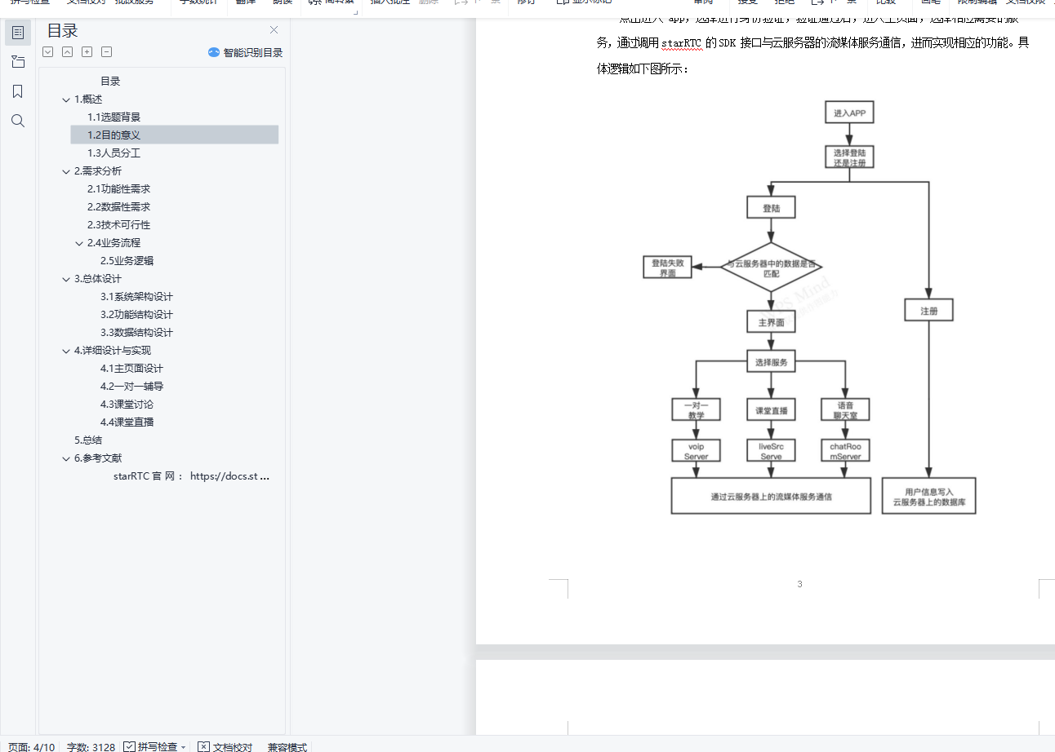The image size is (1055, 752).
Task: Go to heading 4.详细设计与实现
Action: coord(113,351)
